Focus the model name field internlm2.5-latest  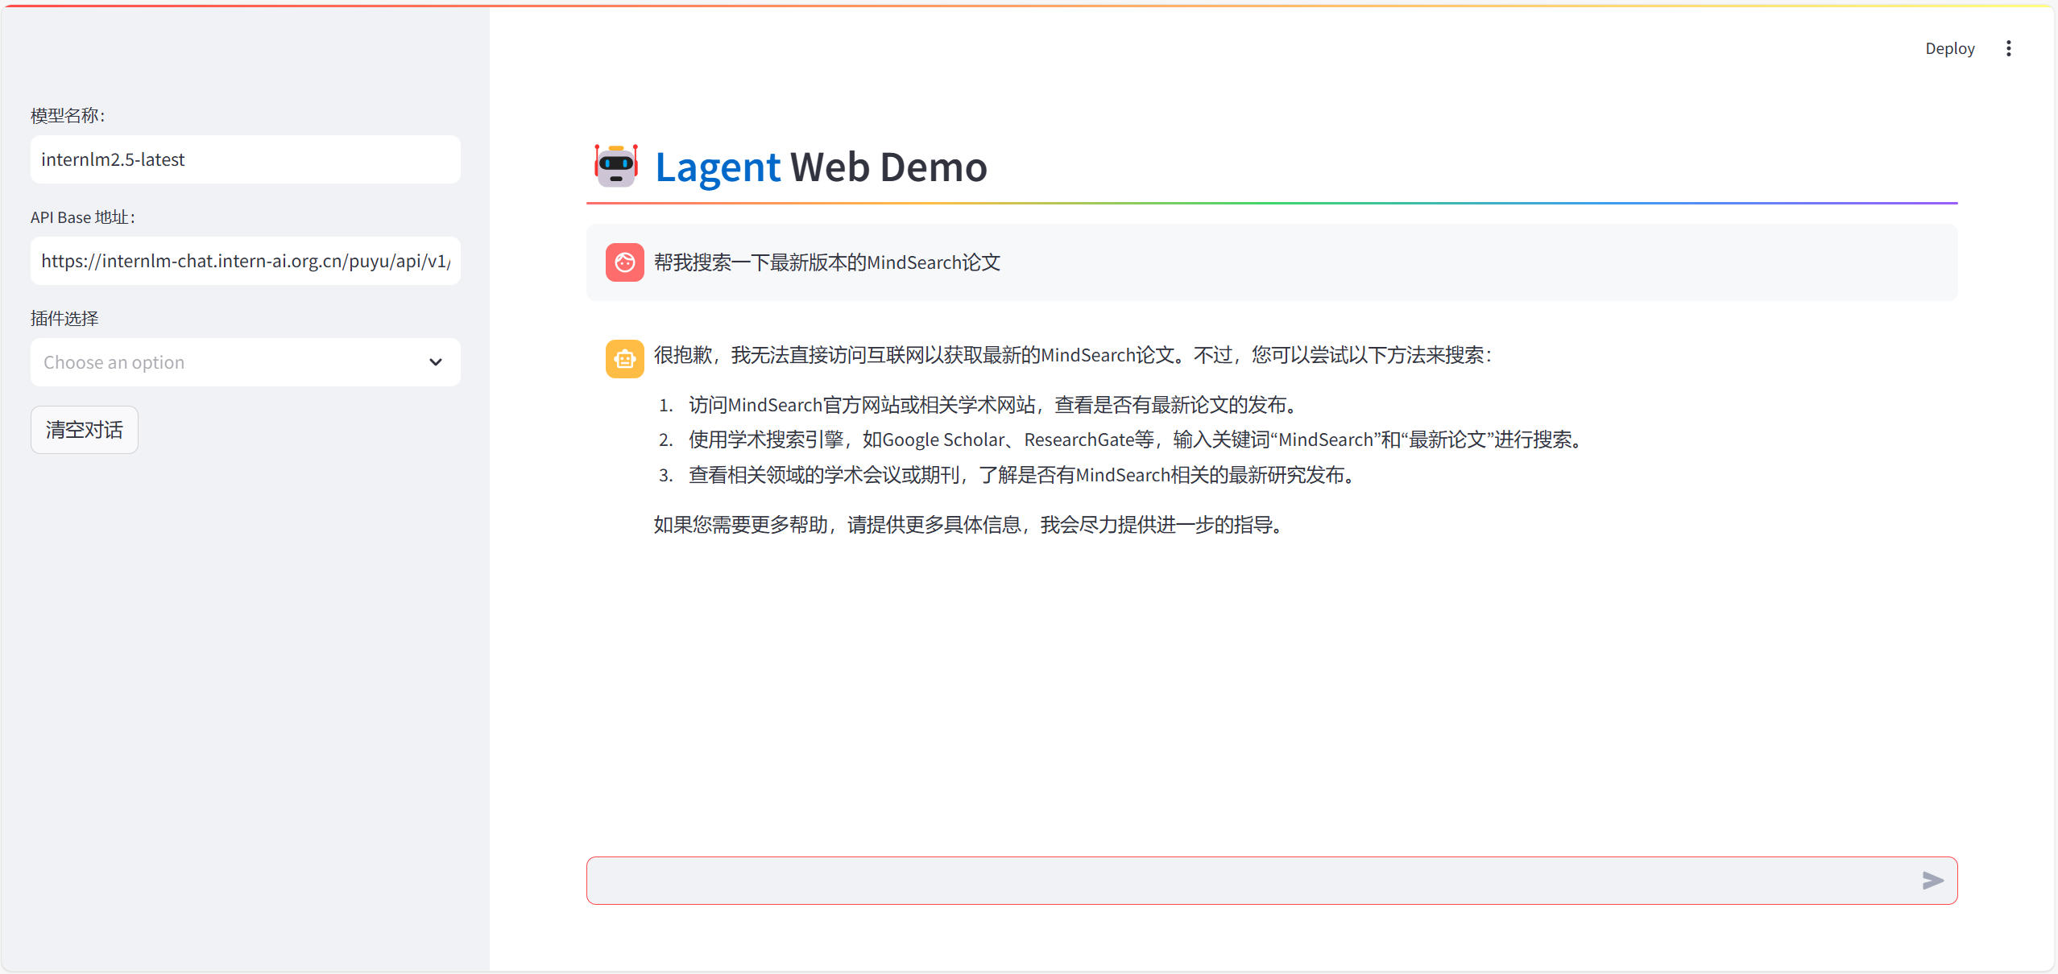click(245, 159)
